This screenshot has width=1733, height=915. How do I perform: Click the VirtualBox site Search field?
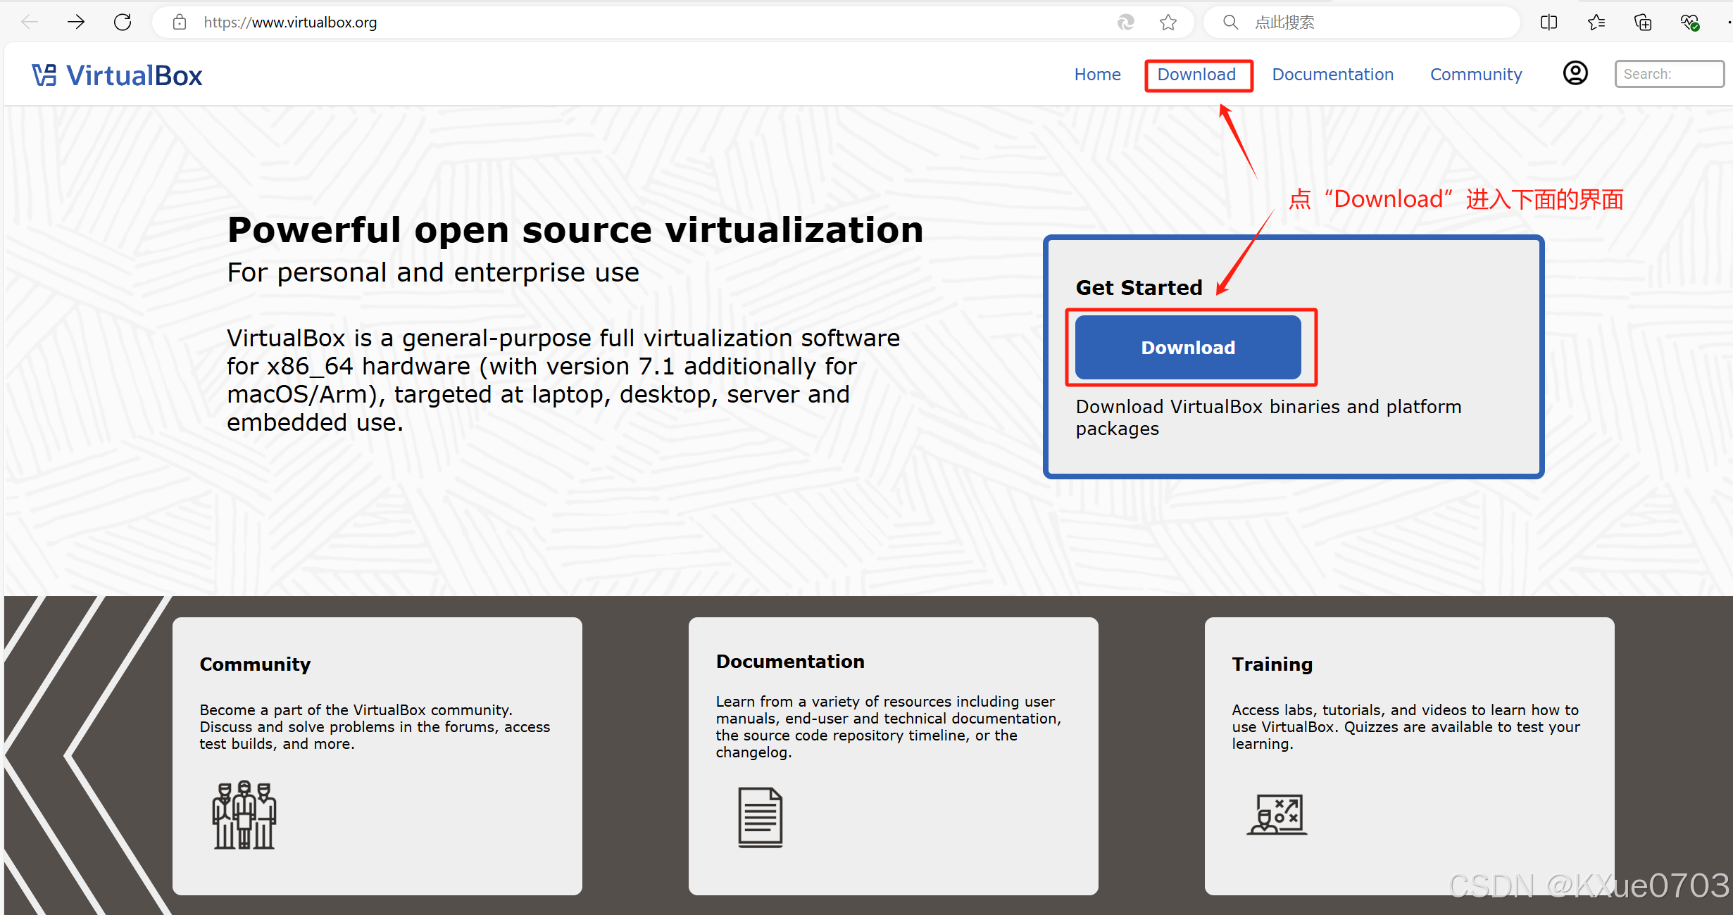click(1668, 74)
